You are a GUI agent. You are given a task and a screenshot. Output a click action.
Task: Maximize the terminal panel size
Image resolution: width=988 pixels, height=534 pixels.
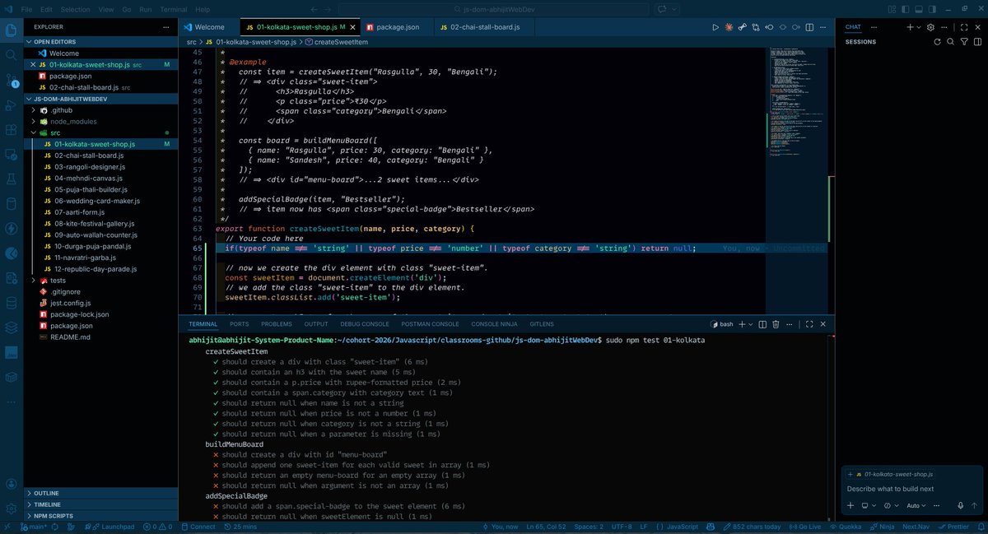[x=809, y=324]
